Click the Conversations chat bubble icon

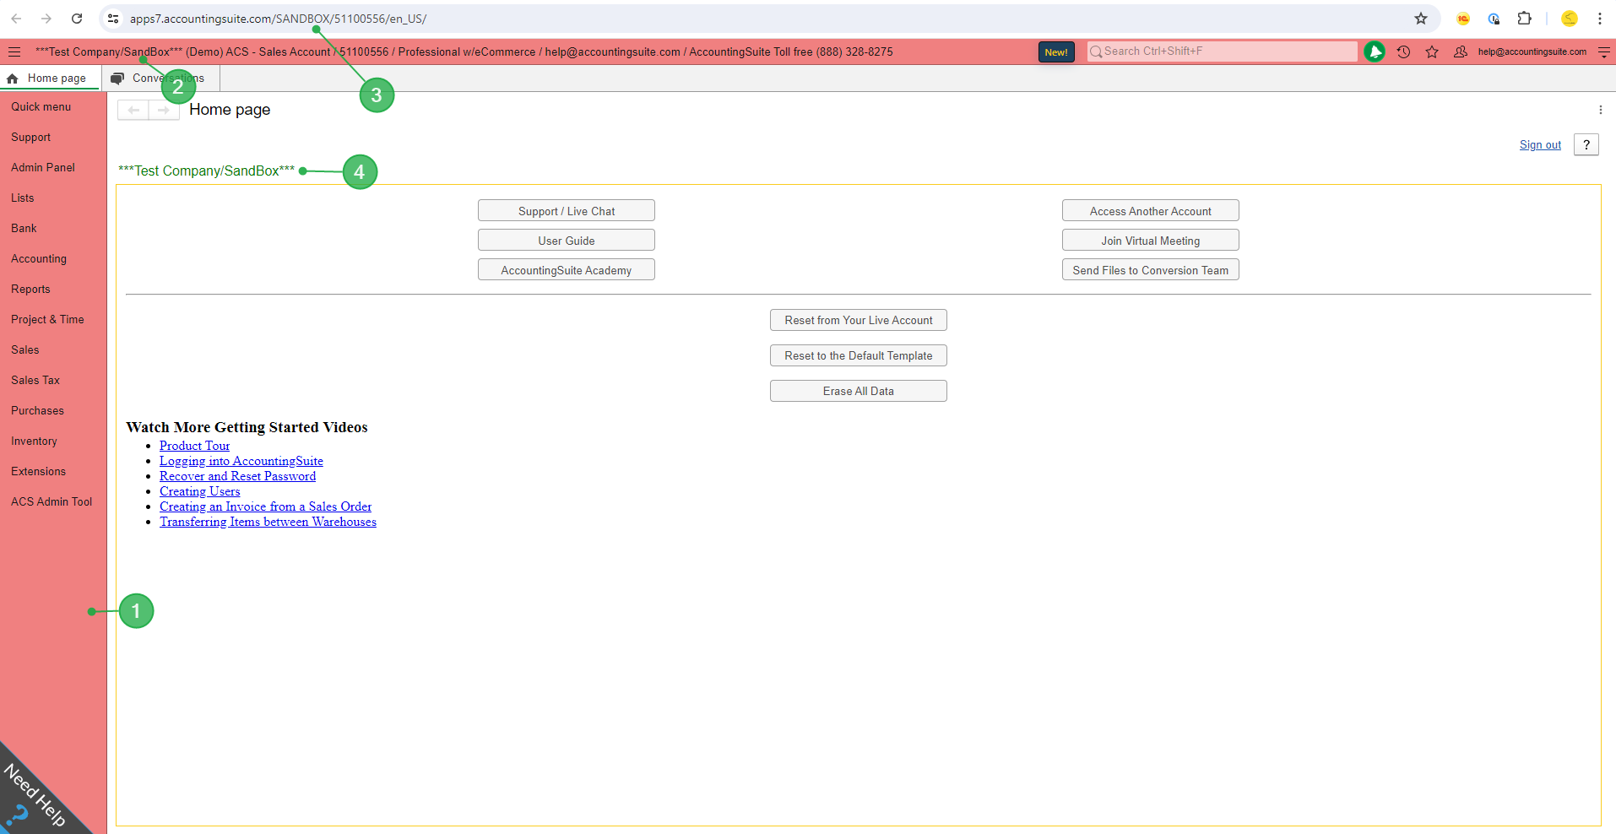click(x=117, y=79)
